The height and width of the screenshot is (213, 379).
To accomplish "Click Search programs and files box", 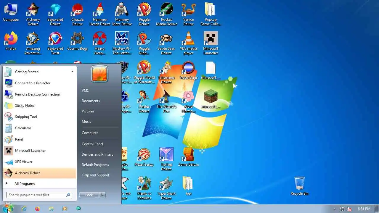I will pos(39,195).
